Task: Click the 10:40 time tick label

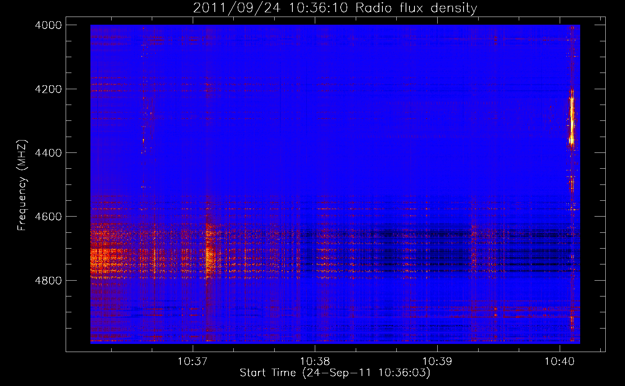Action: 560,362
